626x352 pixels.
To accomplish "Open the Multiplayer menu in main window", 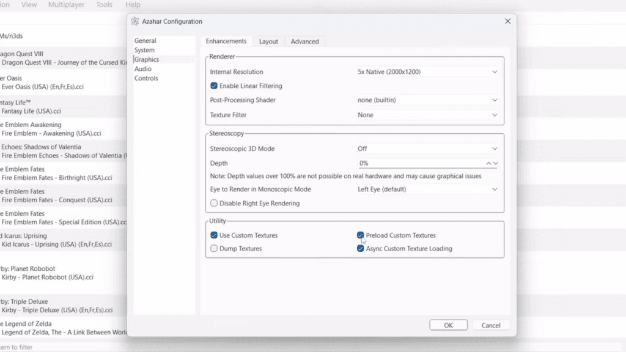I will tap(66, 5).
